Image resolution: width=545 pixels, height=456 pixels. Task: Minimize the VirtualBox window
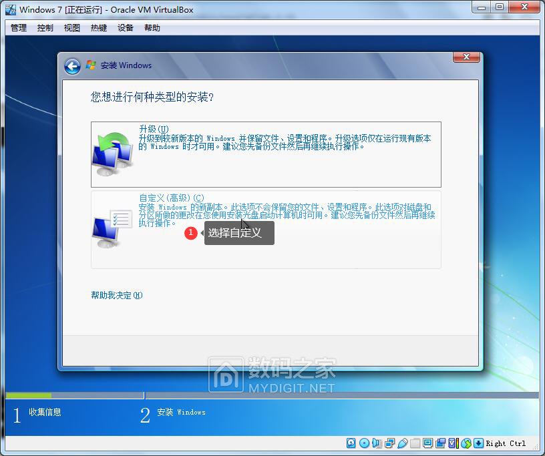(x=482, y=7)
